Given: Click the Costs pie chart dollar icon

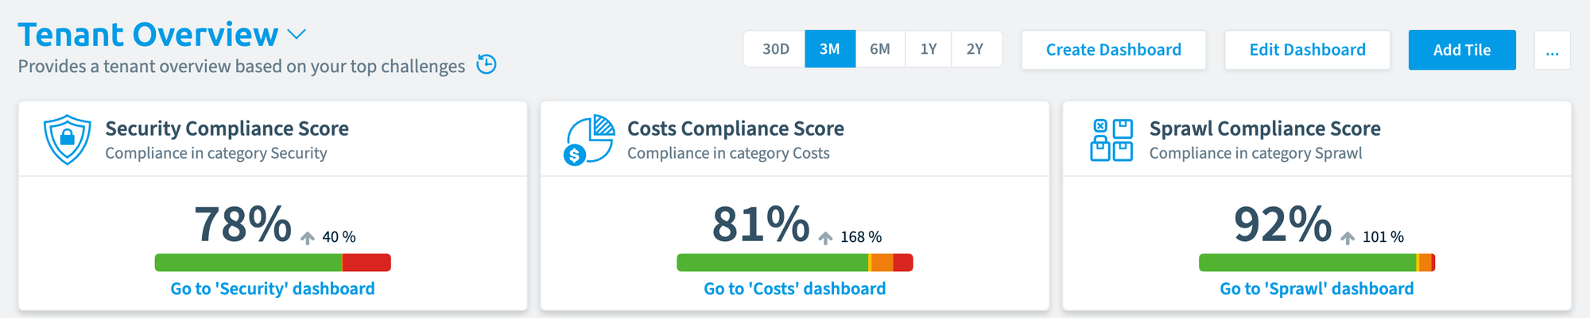Looking at the screenshot, I should (589, 140).
